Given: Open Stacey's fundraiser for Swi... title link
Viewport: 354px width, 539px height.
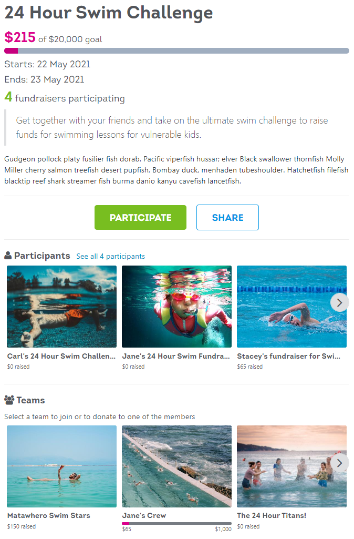Looking at the screenshot, I should 289,356.
